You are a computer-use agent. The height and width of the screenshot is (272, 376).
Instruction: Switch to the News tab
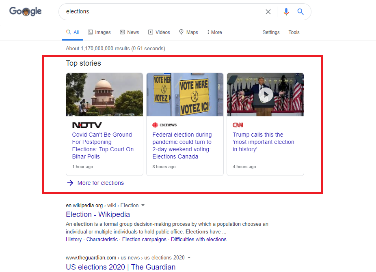coord(130,32)
